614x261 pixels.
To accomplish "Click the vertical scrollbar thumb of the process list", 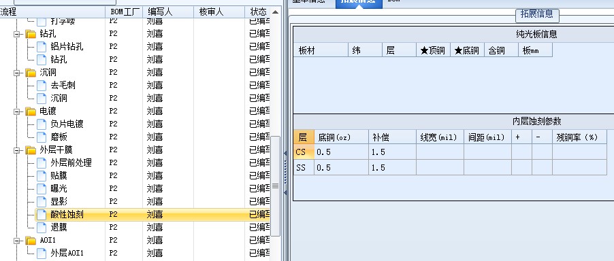I will click(276, 186).
